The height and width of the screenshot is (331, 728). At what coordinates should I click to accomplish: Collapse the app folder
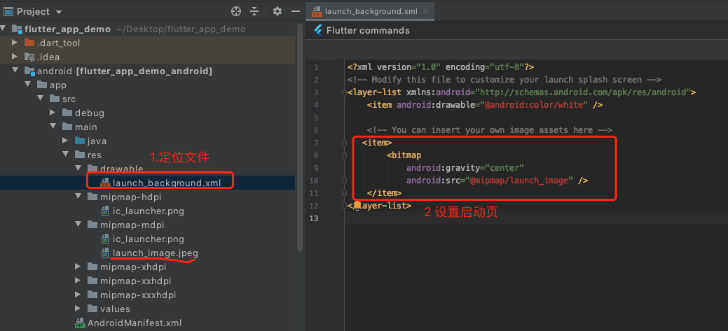[27, 85]
